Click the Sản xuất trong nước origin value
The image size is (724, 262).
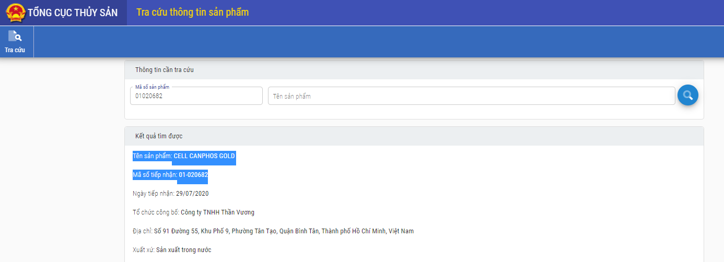tap(183, 250)
